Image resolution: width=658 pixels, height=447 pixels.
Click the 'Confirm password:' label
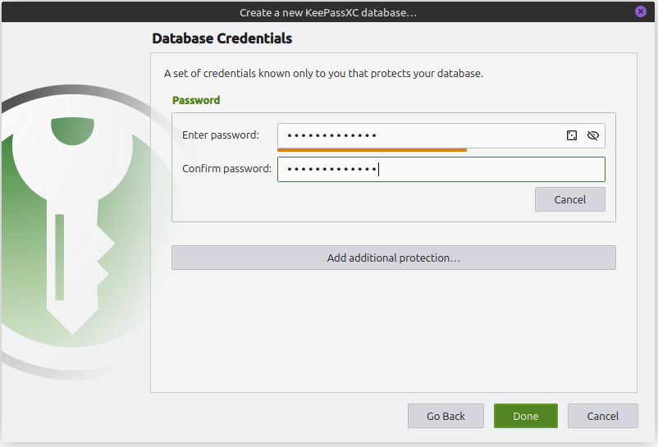226,169
